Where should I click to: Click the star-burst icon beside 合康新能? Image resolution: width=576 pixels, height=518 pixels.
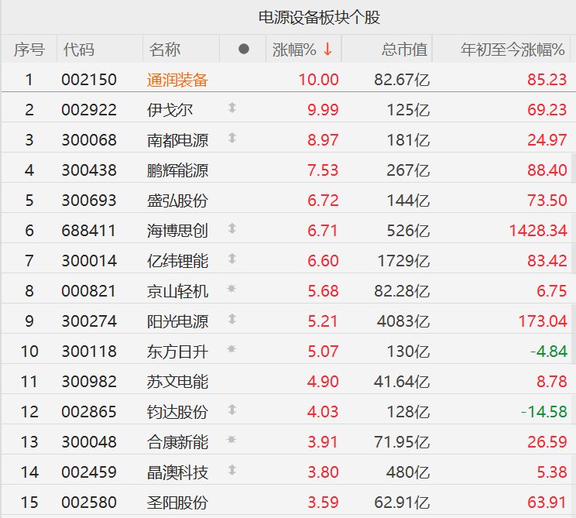[231, 441]
